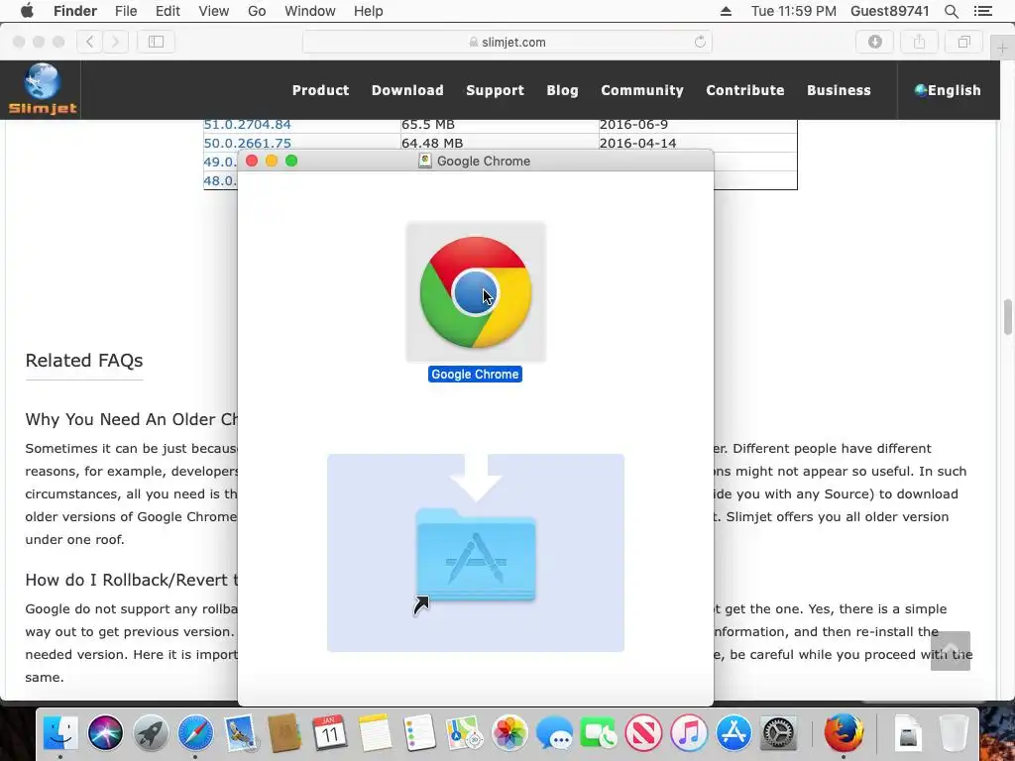This screenshot has width=1015, height=761.
Task: Open FaceTime icon in the dock
Action: [x=599, y=733]
